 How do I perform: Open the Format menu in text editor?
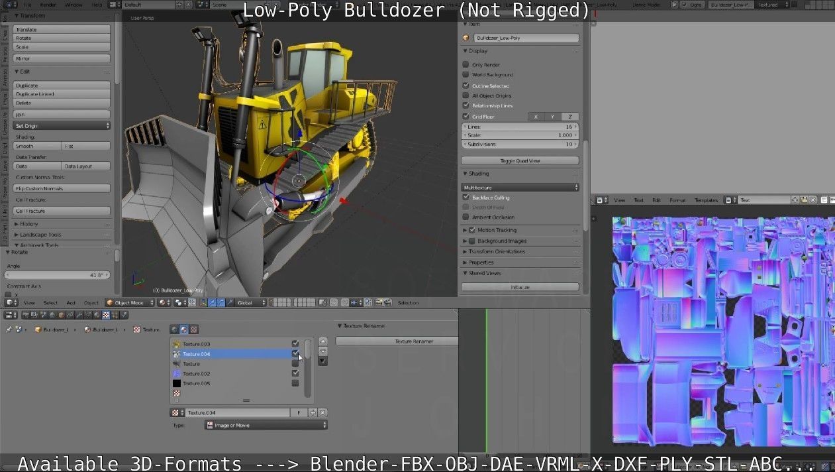point(677,200)
